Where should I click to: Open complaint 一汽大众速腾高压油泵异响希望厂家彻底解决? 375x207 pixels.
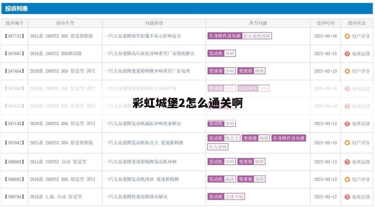click(149, 53)
